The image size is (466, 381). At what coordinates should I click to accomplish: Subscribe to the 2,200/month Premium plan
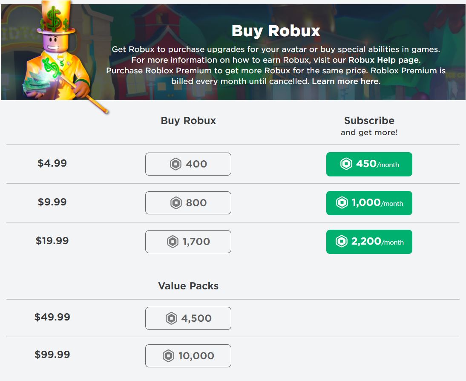(369, 242)
